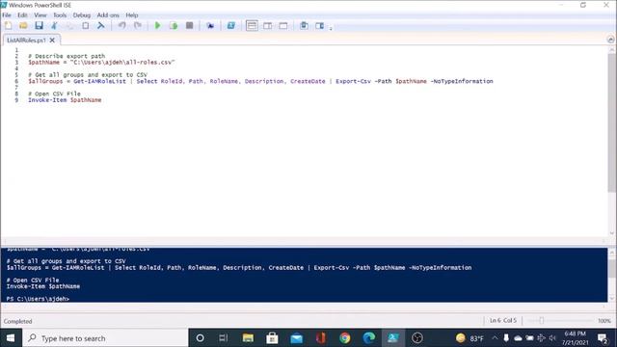Open the notification center icon
617x347 pixels.
pos(602,338)
